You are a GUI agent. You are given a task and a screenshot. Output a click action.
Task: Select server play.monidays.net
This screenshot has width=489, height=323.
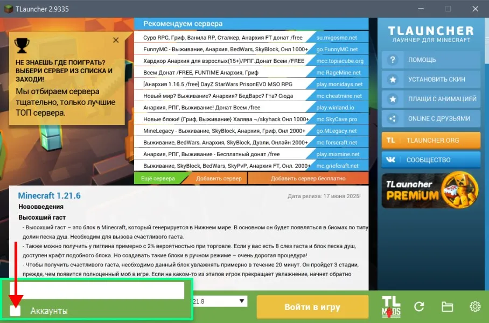(339, 84)
